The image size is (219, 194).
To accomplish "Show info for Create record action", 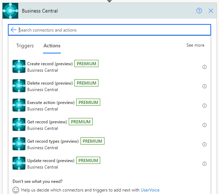I will [x=204, y=67].
